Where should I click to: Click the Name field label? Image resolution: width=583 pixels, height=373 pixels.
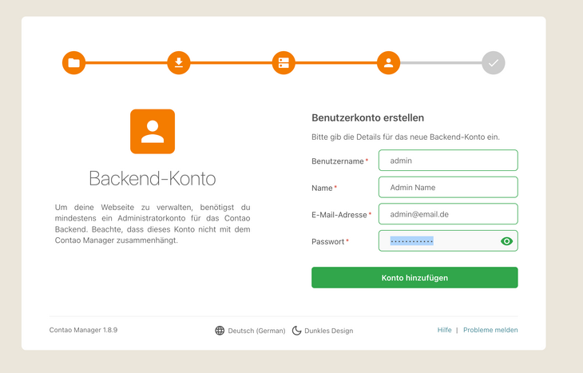tap(322, 188)
